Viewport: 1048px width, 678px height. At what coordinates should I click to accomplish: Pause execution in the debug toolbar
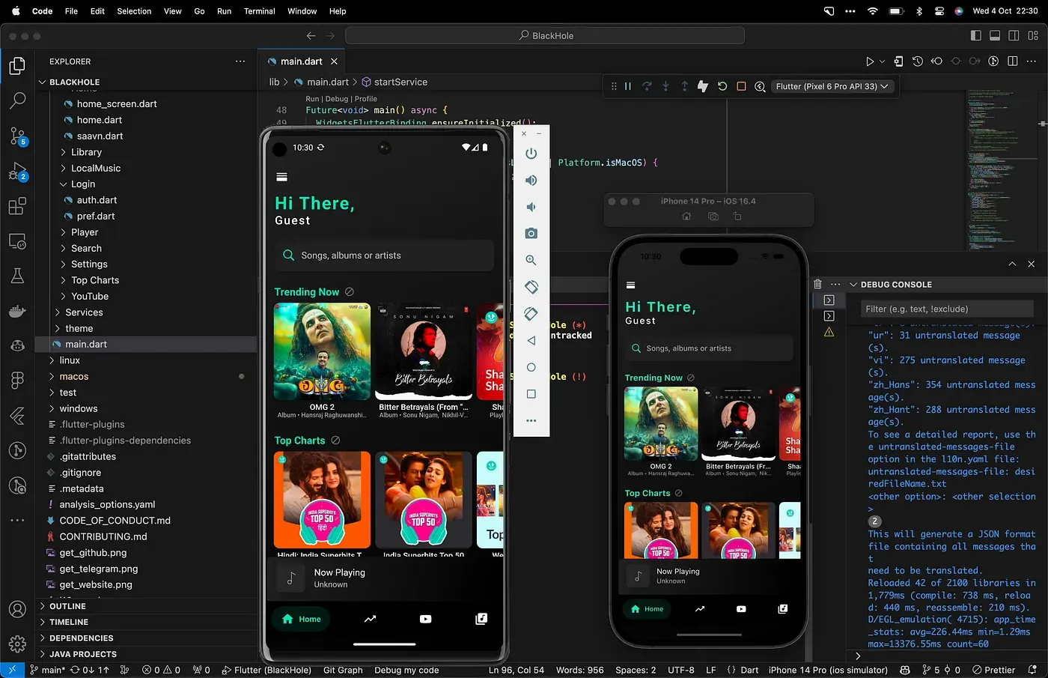tap(628, 86)
